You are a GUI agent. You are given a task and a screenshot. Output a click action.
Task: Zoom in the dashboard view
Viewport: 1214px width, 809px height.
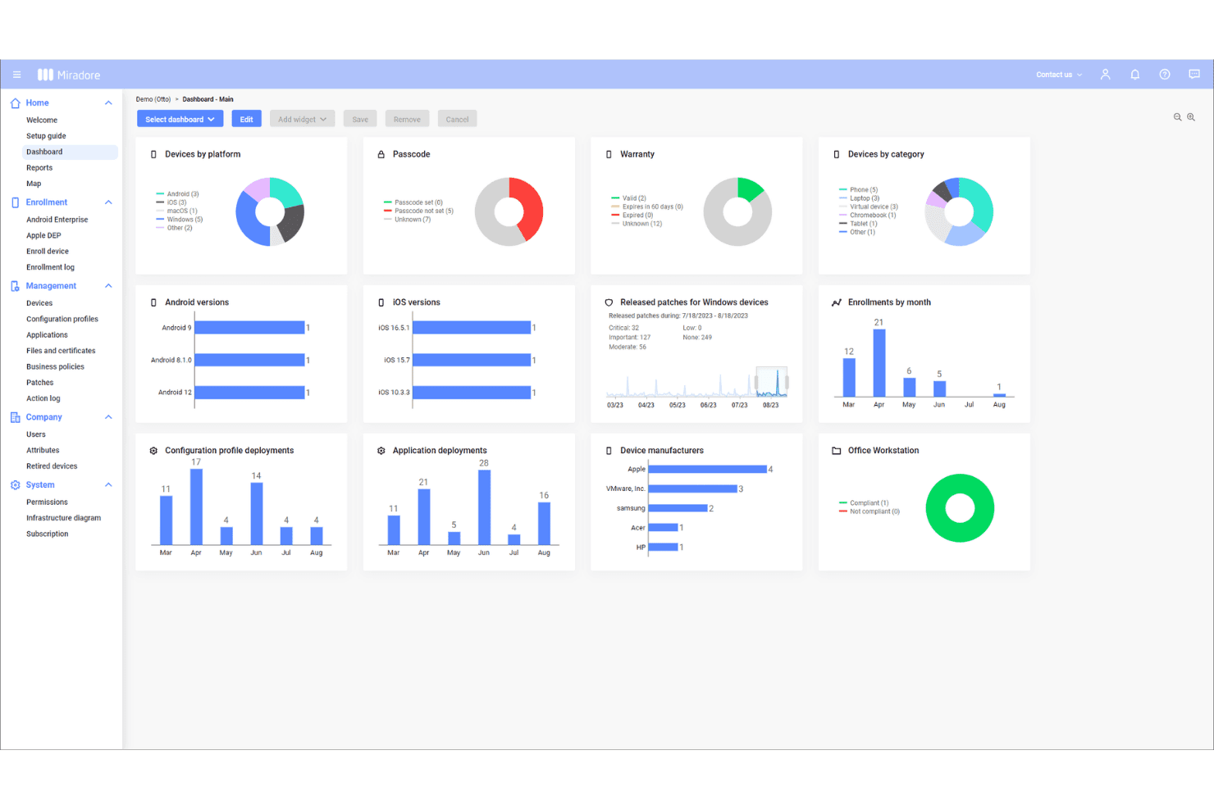point(1191,117)
